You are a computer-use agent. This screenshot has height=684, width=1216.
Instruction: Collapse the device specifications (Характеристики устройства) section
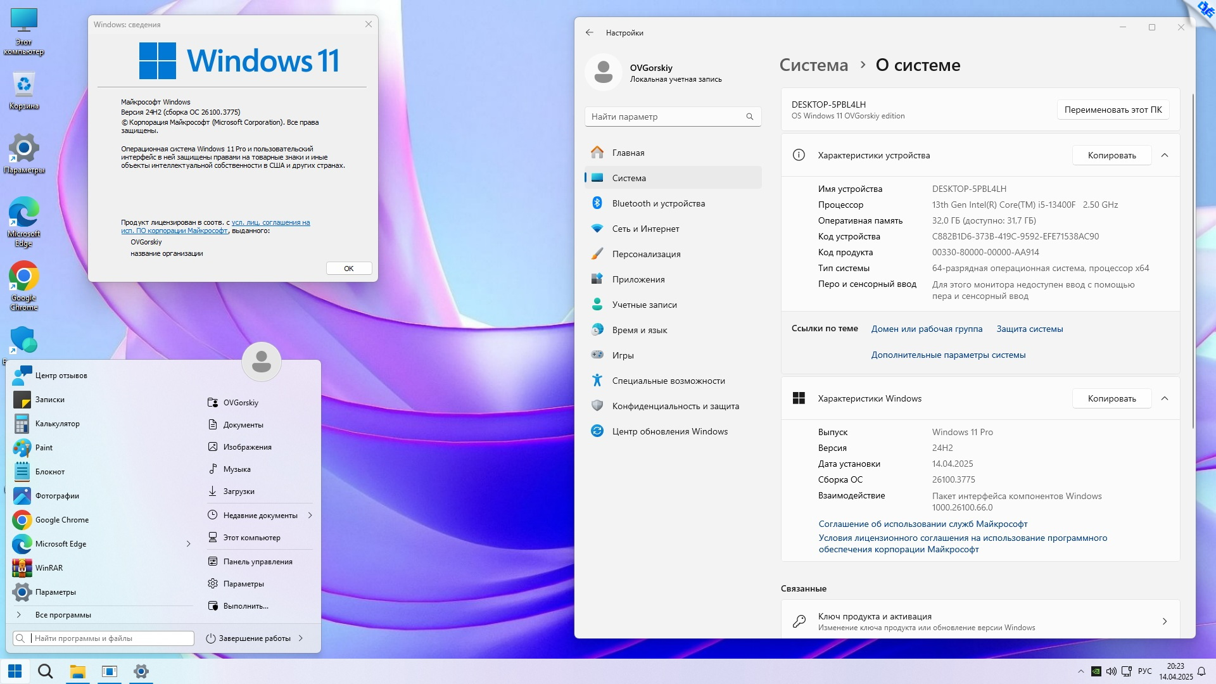1164,155
